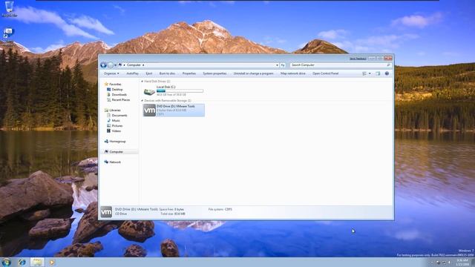The image size is (475, 267).
Task: Click the taskbar clock
Action: click(x=462, y=262)
